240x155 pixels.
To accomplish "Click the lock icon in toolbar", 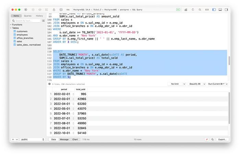I will pos(54,10).
